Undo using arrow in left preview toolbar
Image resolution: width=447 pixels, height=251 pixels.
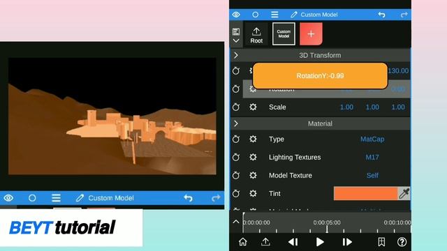(188, 198)
